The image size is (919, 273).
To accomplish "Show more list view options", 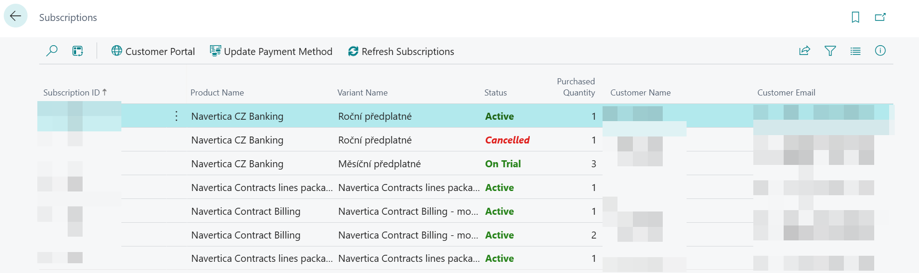I will tap(856, 51).
